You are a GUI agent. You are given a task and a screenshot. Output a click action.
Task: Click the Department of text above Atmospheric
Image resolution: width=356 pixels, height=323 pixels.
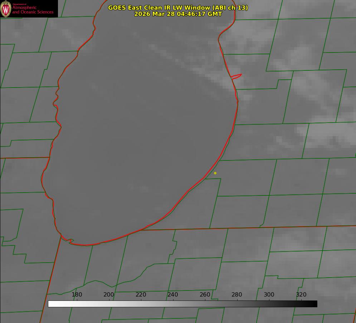coord(19,4)
